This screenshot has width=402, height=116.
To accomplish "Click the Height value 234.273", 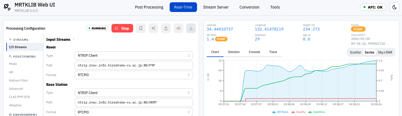I will 311,29.
